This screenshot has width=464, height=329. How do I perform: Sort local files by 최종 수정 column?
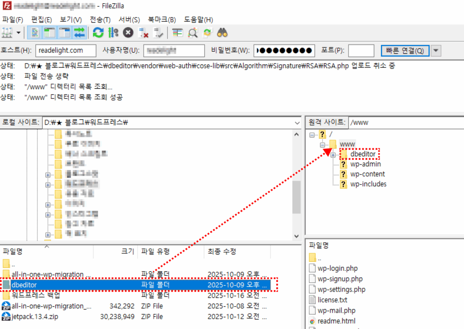(x=222, y=251)
